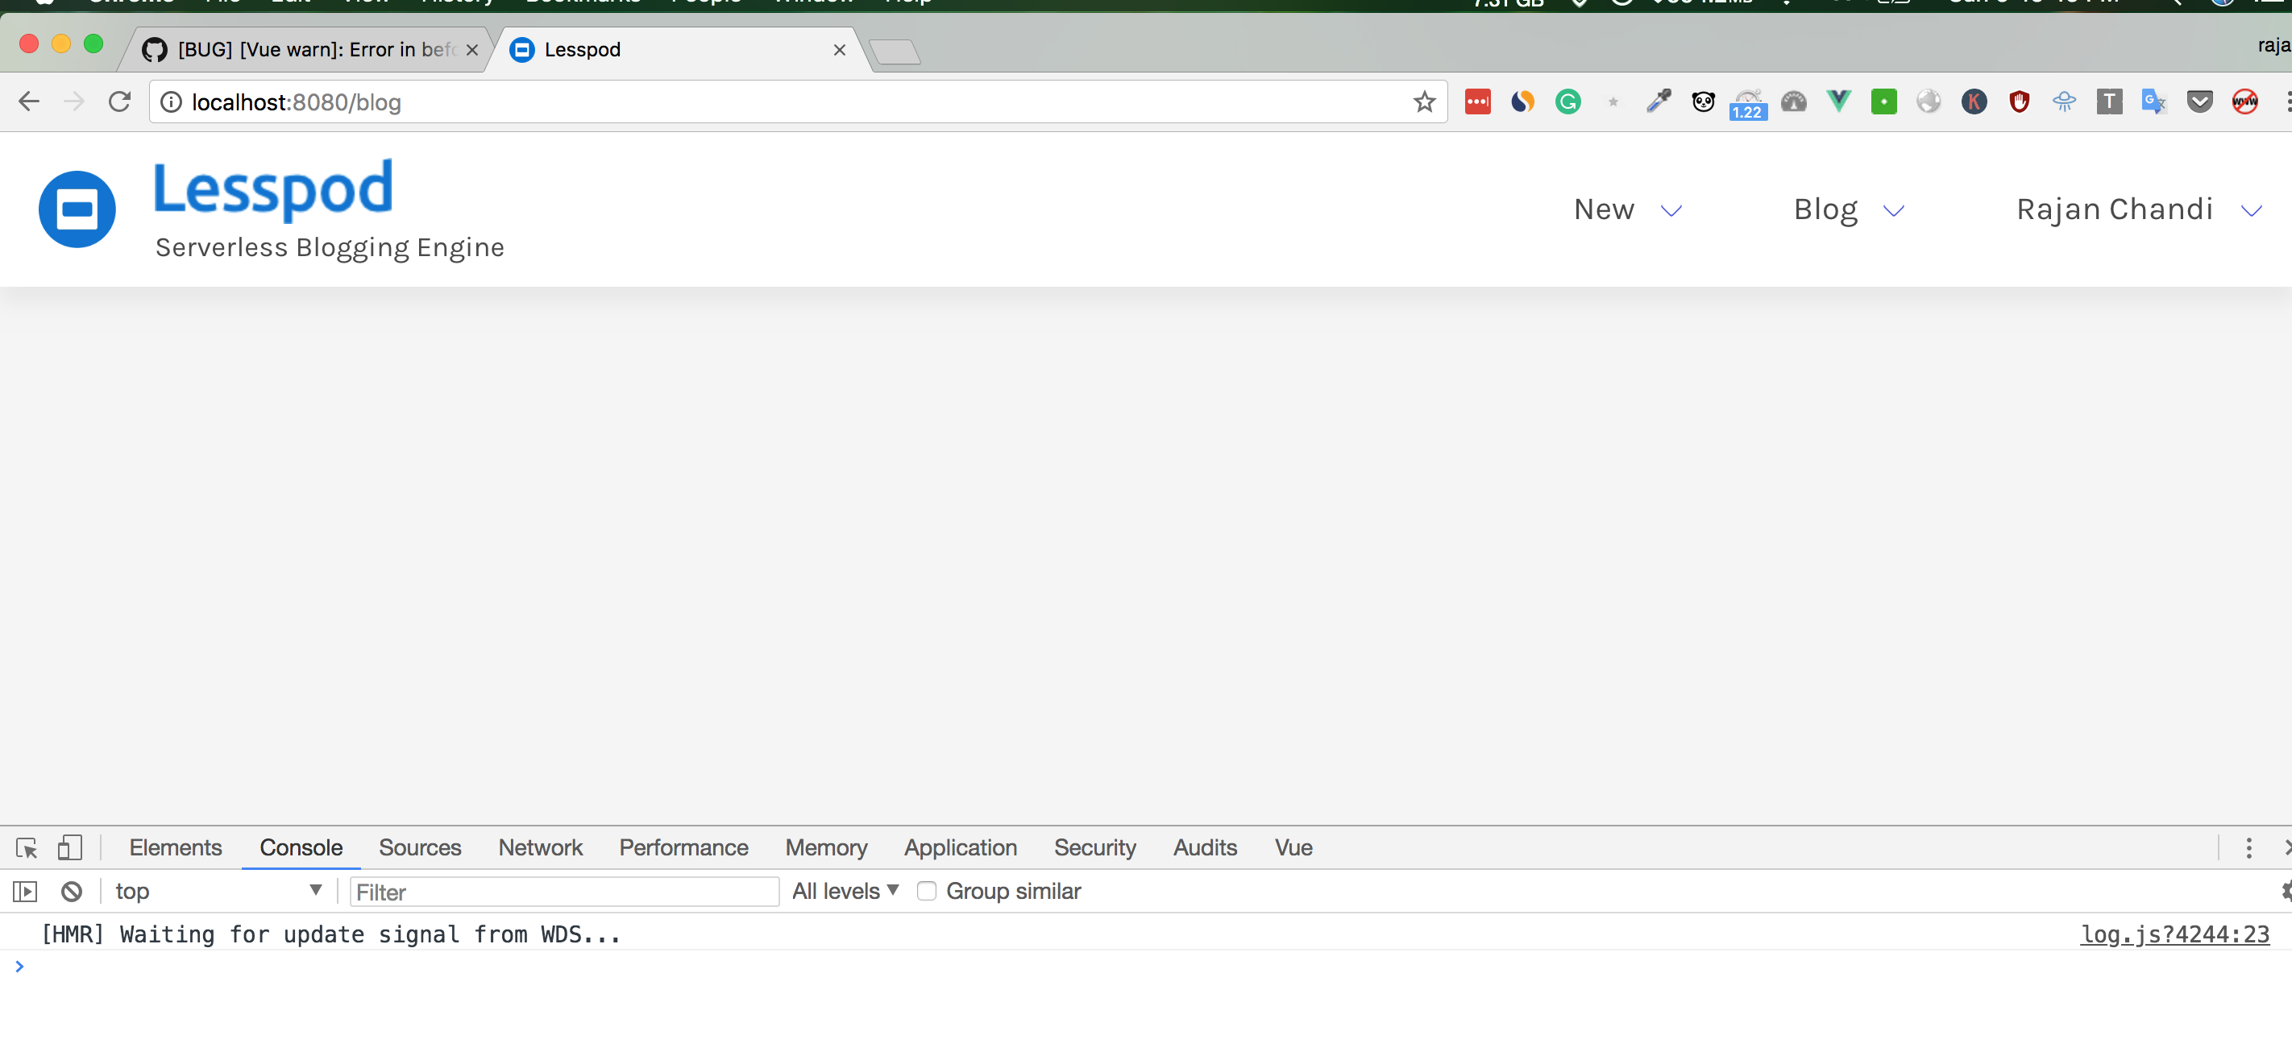The height and width of the screenshot is (1060, 2292).
Task: Expand the Blog navigation dropdown
Action: pos(1848,210)
